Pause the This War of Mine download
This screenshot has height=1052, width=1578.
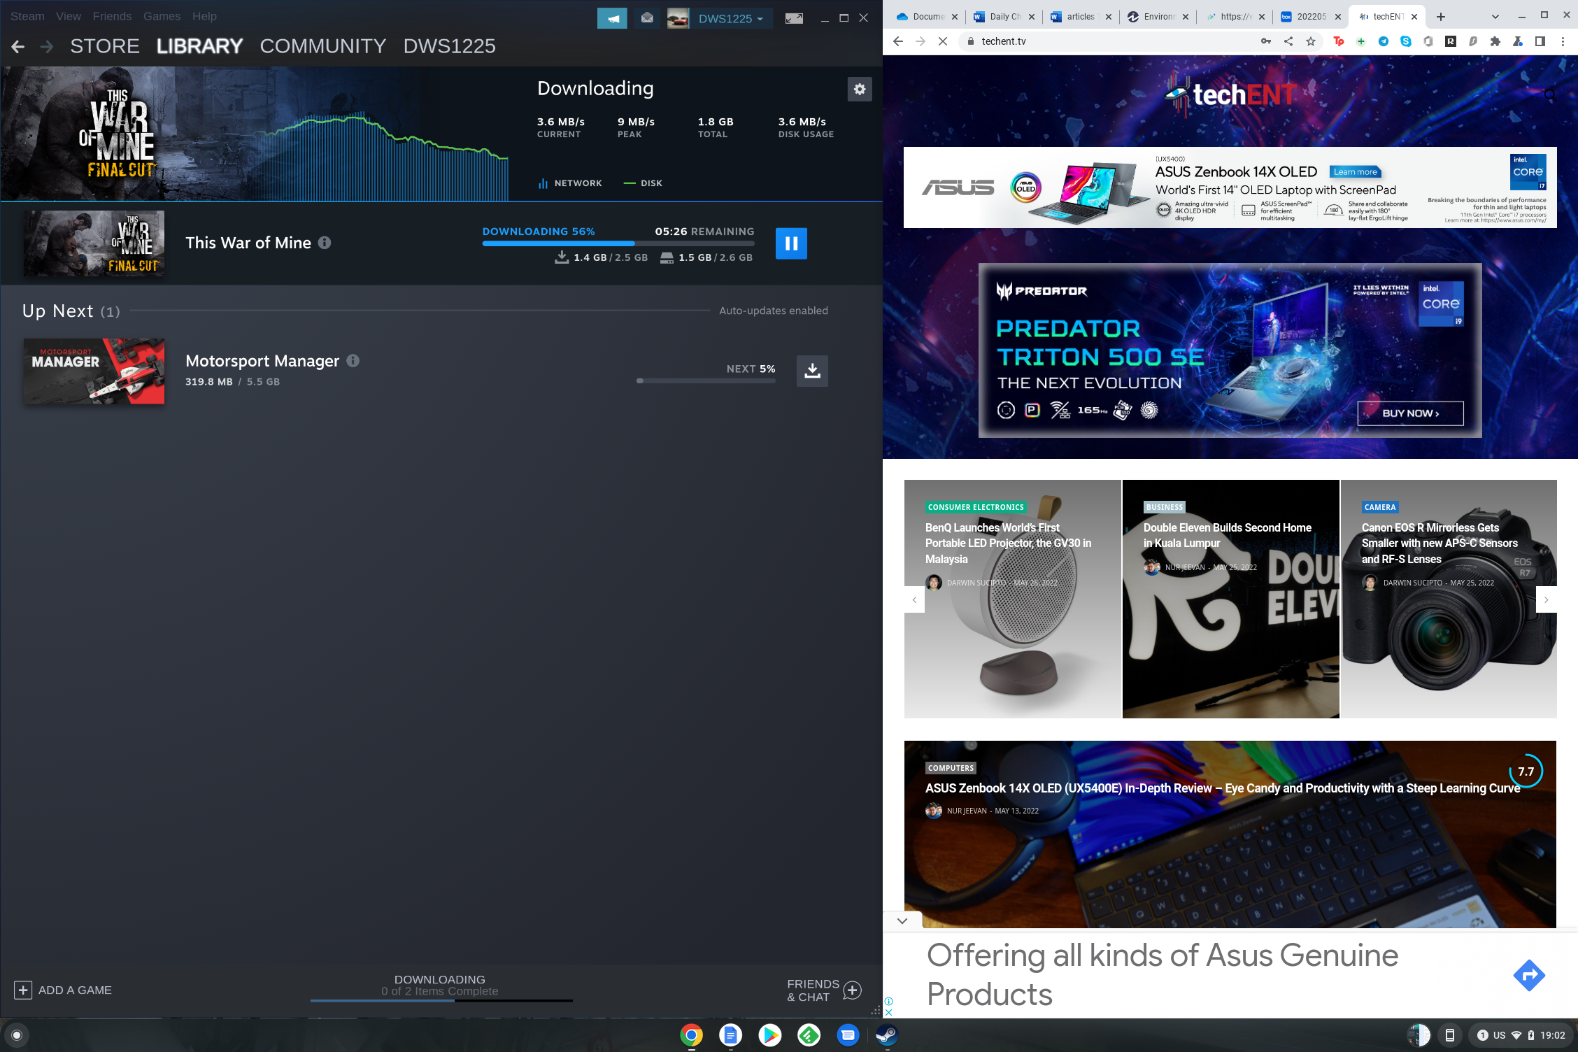791,243
